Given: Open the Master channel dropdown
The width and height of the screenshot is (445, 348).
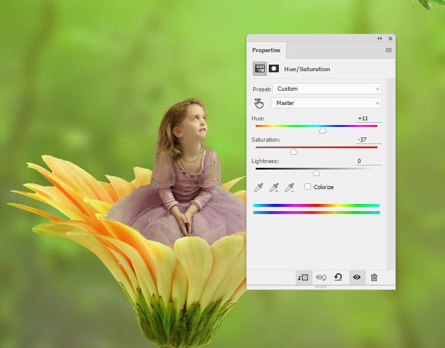Looking at the screenshot, I should 326,103.
